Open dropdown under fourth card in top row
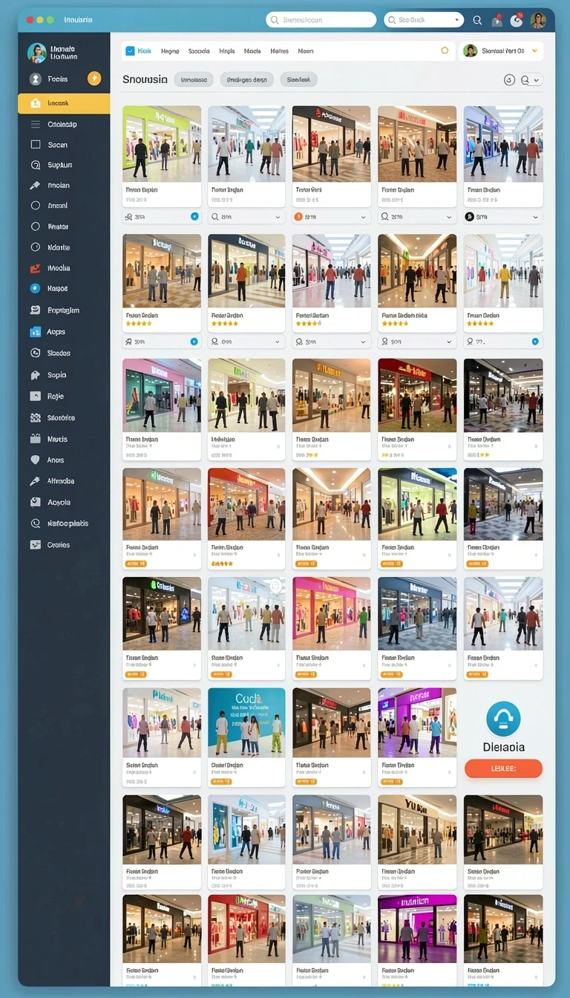The width and height of the screenshot is (570, 998). coord(417,217)
